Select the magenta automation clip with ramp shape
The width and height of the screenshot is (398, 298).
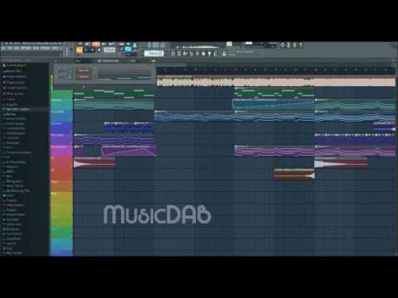pos(129,151)
